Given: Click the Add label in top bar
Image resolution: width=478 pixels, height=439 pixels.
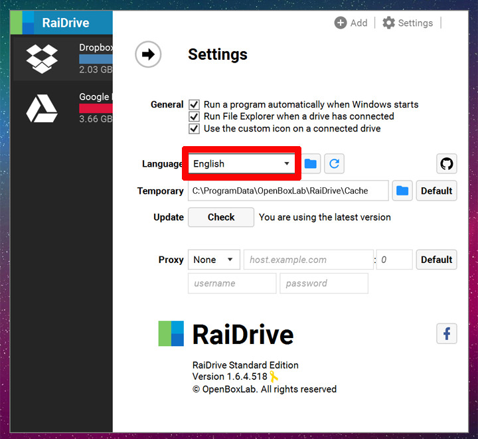Looking at the screenshot, I should pos(358,23).
